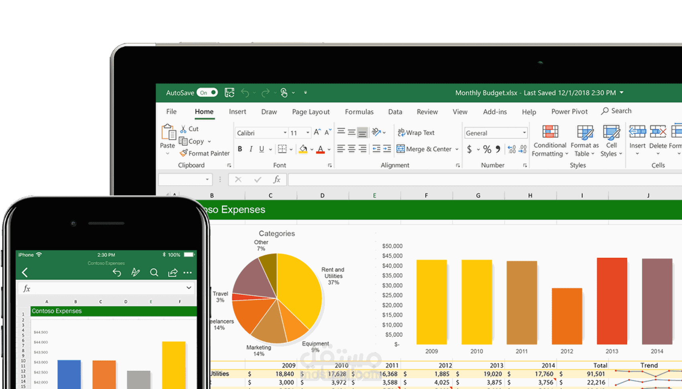Click the Insert Function fx icon
This screenshot has height=389, width=682.
coord(277,179)
